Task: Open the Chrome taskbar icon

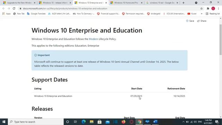Action: pos(139,122)
